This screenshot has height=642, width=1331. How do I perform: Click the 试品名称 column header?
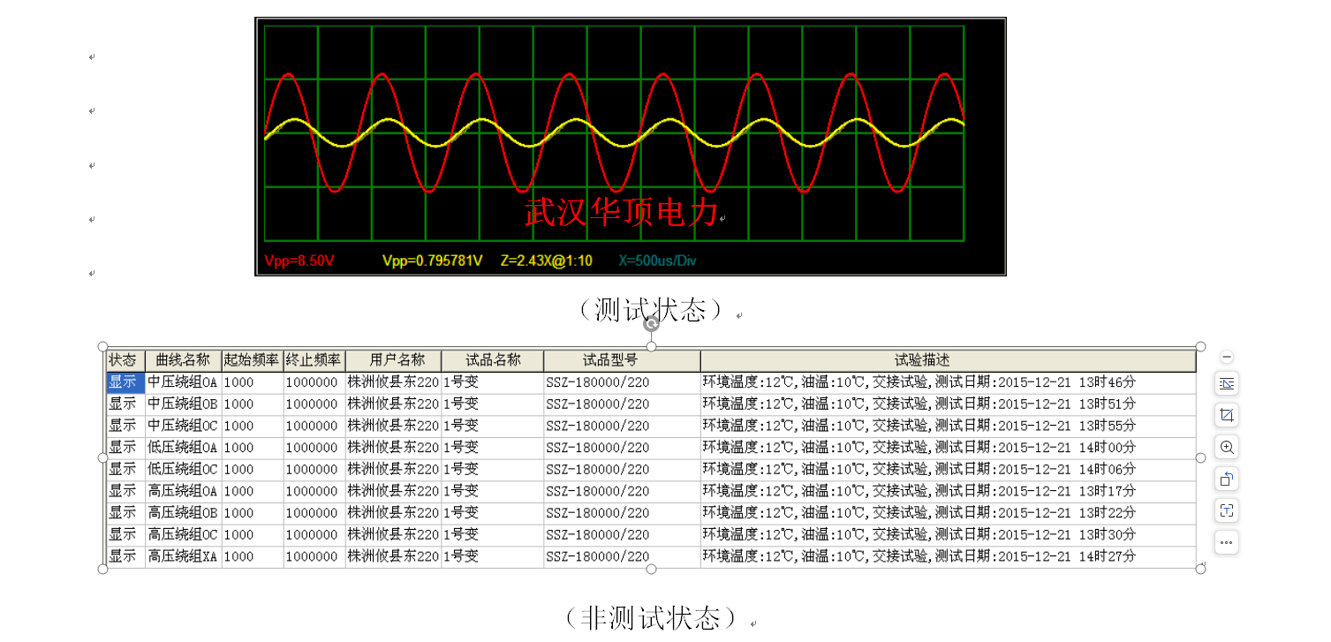pos(492,360)
